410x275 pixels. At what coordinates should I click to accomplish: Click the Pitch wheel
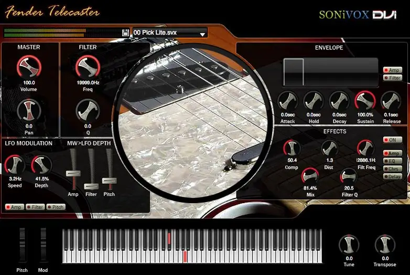(22, 245)
